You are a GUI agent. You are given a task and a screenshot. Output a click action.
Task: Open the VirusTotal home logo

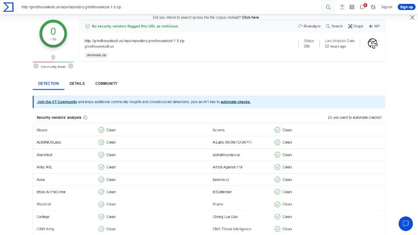coord(8,7)
